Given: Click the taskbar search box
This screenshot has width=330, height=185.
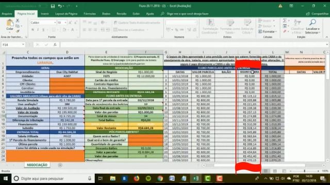Looking at the screenshot, I should point(53,178).
